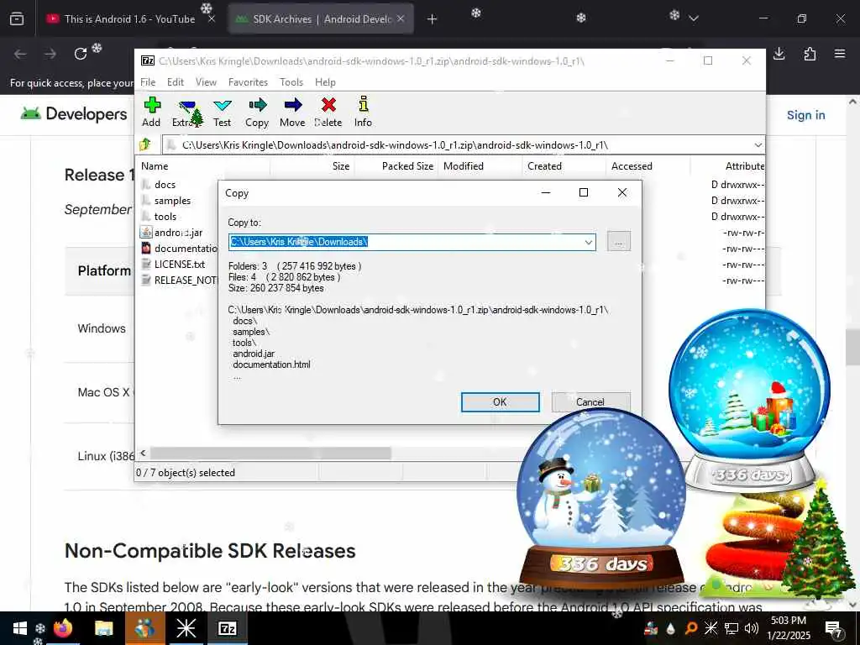This screenshot has width=860, height=645.
Task: Click the Android Developers logo
Action: pos(74,114)
